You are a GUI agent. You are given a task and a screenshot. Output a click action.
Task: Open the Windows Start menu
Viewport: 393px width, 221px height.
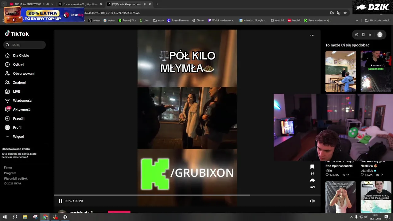pyautogui.click(x=5, y=217)
